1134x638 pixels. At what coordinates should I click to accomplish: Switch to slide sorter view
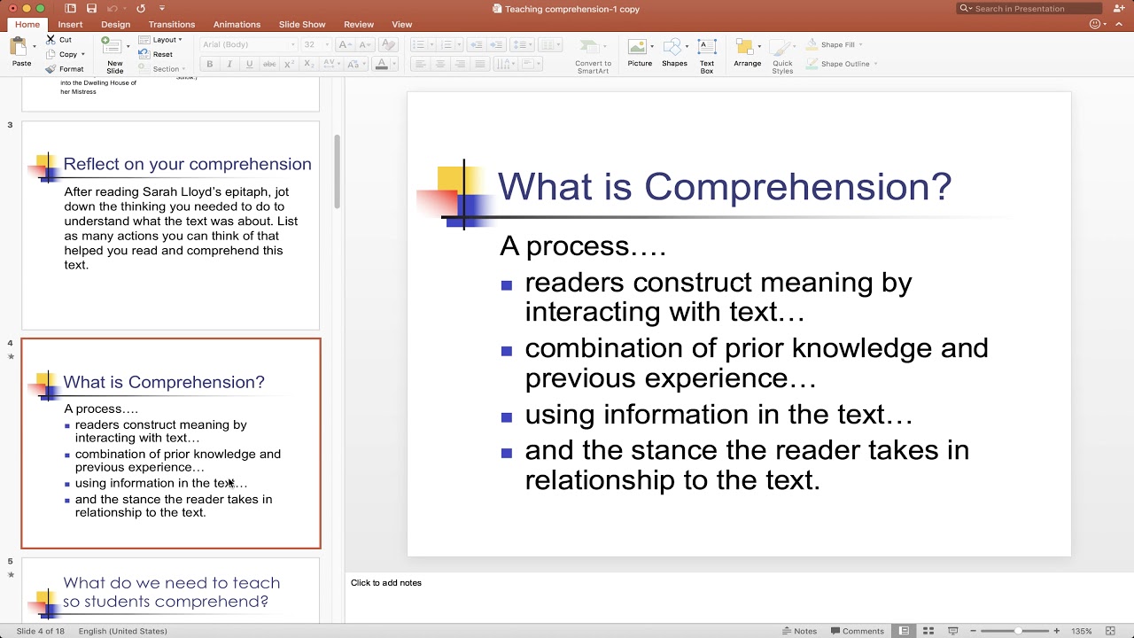coord(927,631)
